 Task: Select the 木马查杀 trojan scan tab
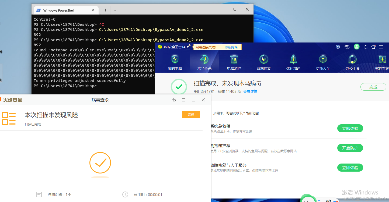coord(204,62)
